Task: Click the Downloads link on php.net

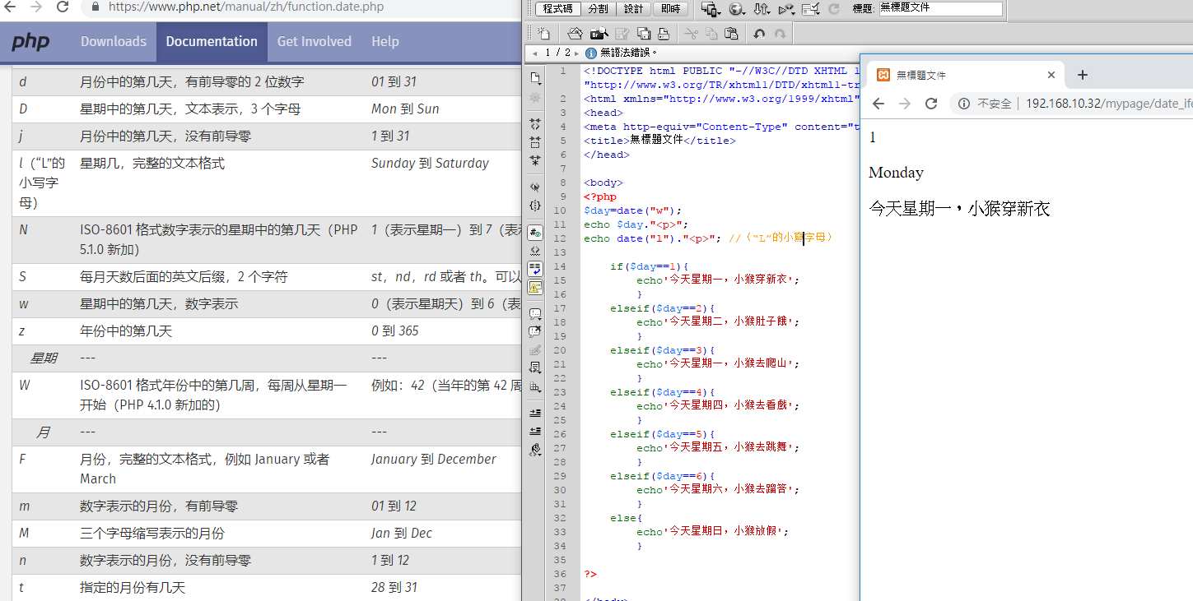Action: (114, 41)
